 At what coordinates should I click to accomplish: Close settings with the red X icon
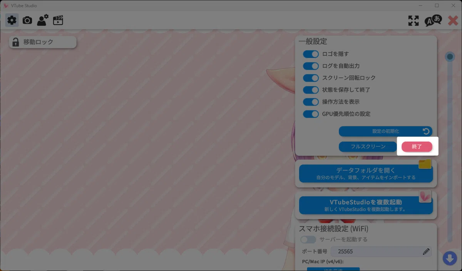tap(453, 21)
